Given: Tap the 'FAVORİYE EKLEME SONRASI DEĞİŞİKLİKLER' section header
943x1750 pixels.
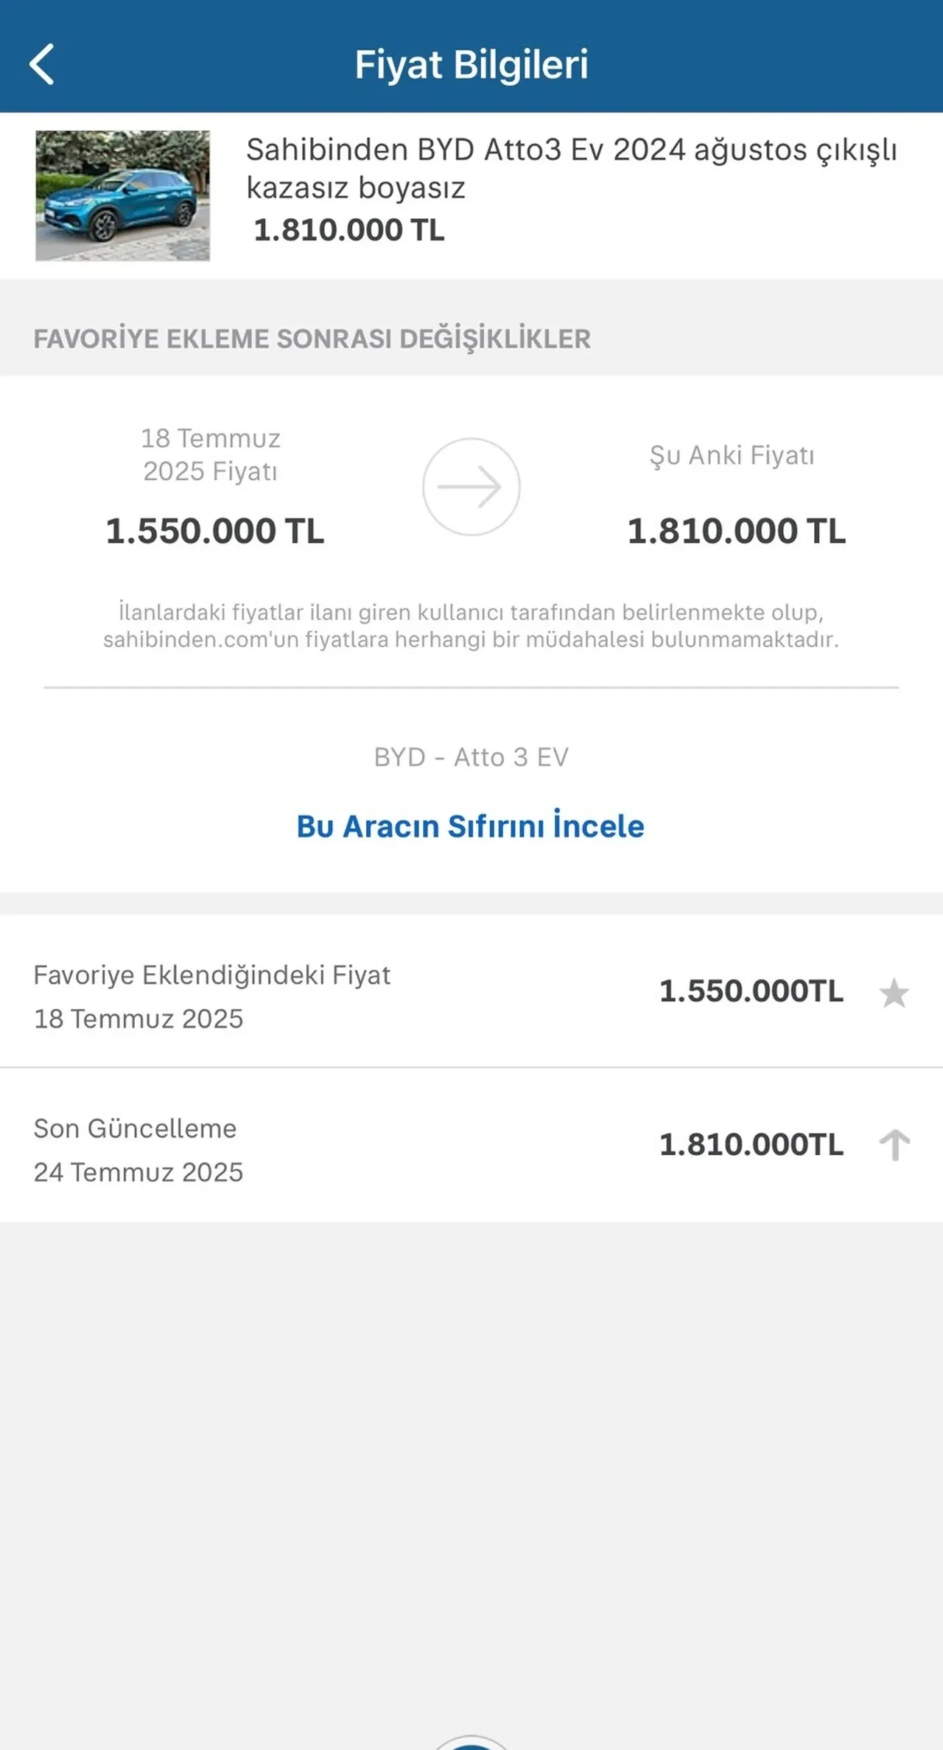Looking at the screenshot, I should (x=312, y=339).
